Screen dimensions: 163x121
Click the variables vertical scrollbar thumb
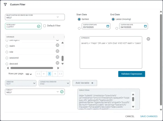click(62, 59)
